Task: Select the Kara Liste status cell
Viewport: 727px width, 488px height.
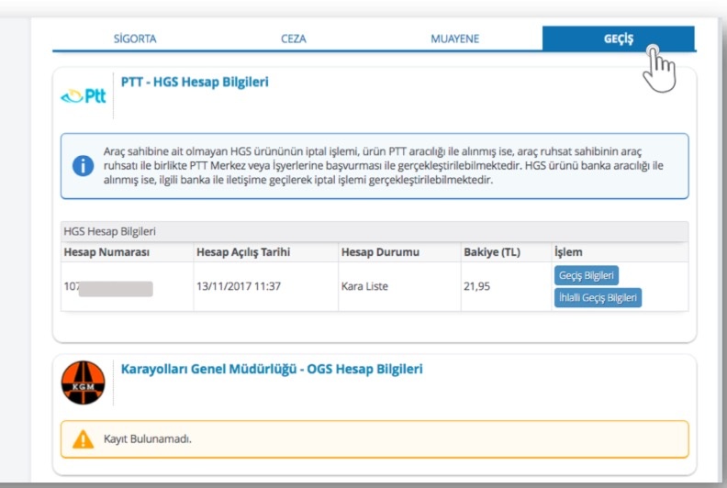Action: point(364,286)
